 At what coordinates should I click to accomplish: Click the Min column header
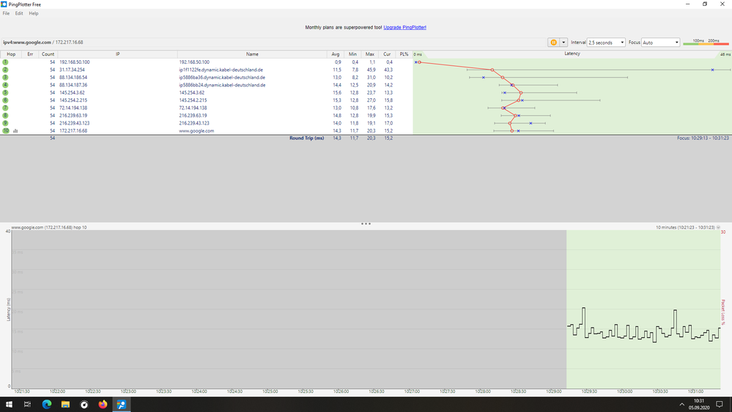pyautogui.click(x=352, y=54)
